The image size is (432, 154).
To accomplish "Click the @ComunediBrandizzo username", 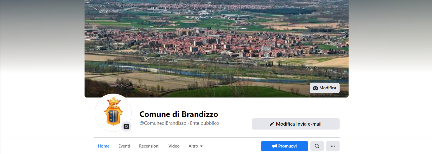I will [x=163, y=123].
